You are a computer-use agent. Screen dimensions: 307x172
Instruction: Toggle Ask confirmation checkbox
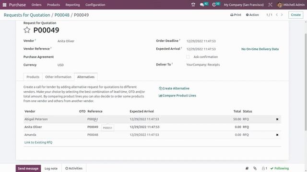(x=188, y=57)
